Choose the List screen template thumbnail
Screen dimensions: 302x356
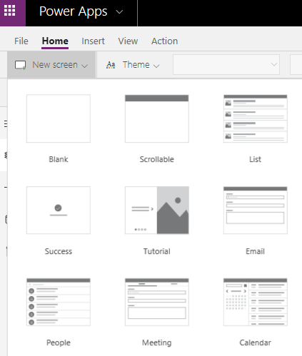point(256,118)
